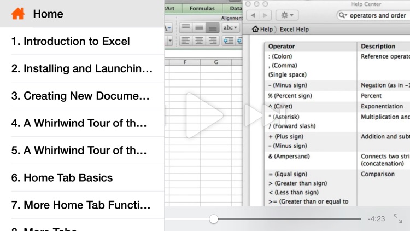Select chapter 3 Creating New Documents
Viewport: 410px width, 231px height.
coord(82,96)
